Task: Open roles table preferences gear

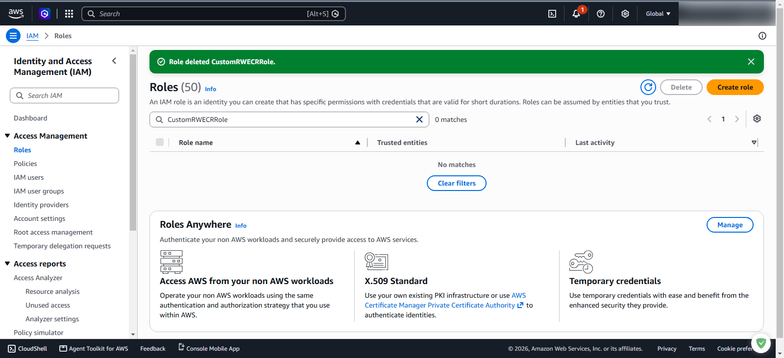Action: tap(757, 119)
